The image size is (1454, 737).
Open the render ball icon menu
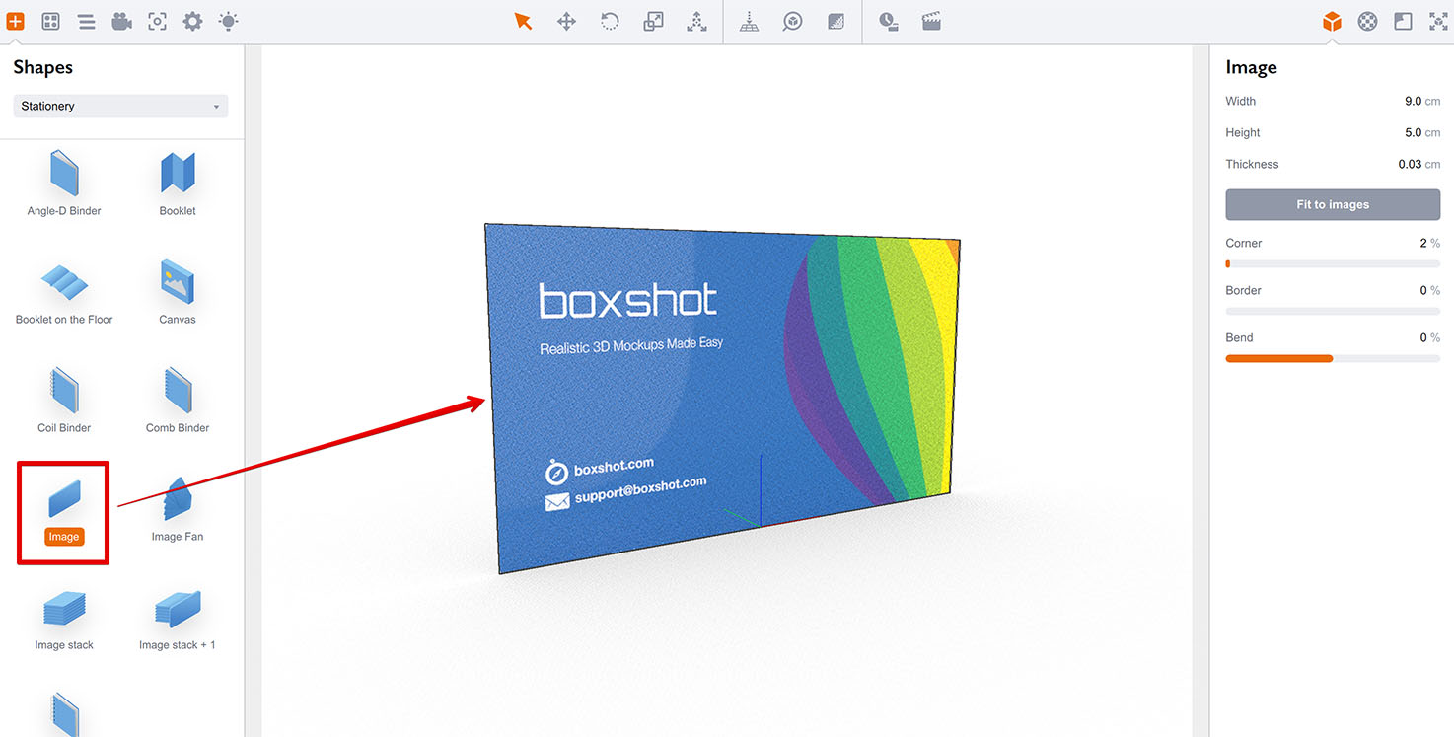coord(1367,20)
